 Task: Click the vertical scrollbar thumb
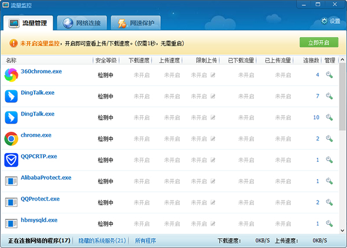click(x=342, y=97)
